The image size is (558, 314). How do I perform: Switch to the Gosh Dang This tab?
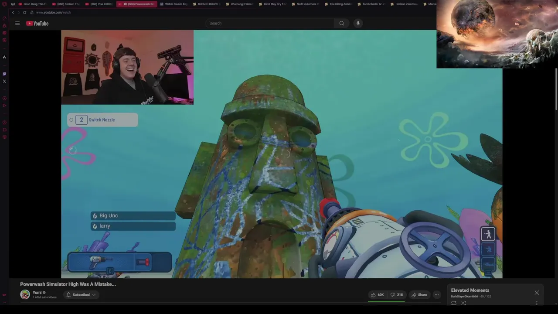(x=32, y=4)
